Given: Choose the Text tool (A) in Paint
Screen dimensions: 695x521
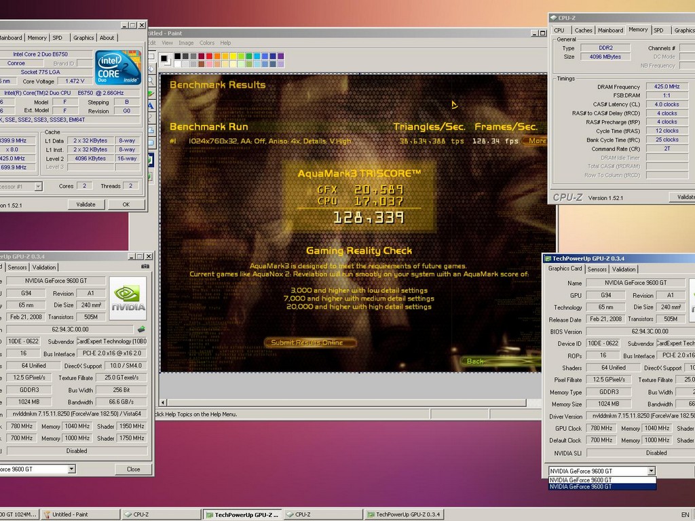Looking at the screenshot, I should coord(151,106).
